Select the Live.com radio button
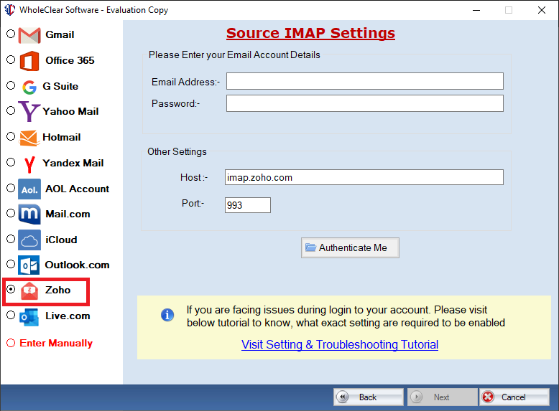This screenshot has height=411, width=559. click(11, 315)
